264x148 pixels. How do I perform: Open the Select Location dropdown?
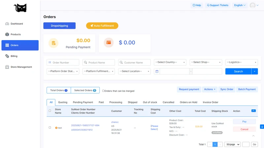click(x=134, y=71)
